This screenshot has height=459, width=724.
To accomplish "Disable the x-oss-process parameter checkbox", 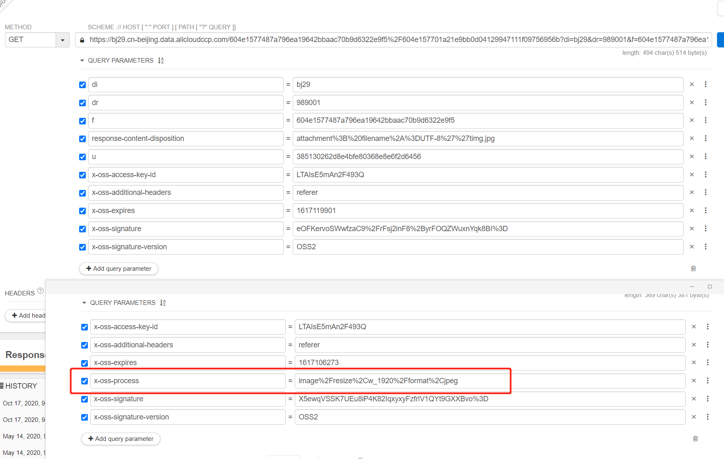I will click(85, 381).
